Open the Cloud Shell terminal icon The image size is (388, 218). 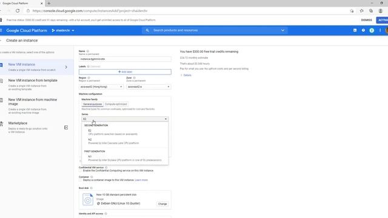(x=355, y=30)
